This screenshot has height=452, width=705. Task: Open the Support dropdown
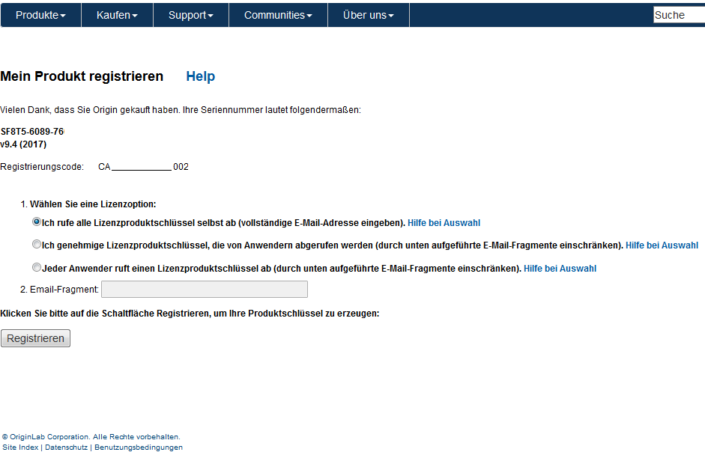(190, 15)
